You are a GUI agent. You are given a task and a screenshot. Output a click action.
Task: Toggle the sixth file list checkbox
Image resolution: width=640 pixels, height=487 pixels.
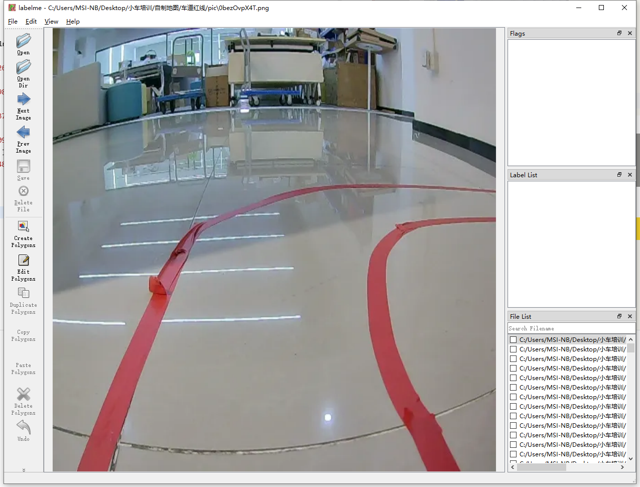(x=513, y=388)
